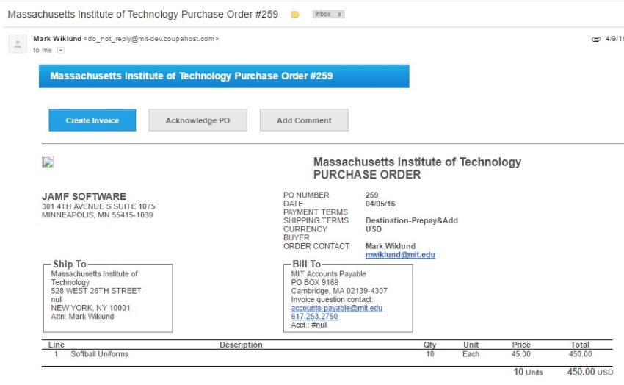
Task: Expand recipient details arrow next to 'to me'
Action: pyautogui.click(x=60, y=51)
